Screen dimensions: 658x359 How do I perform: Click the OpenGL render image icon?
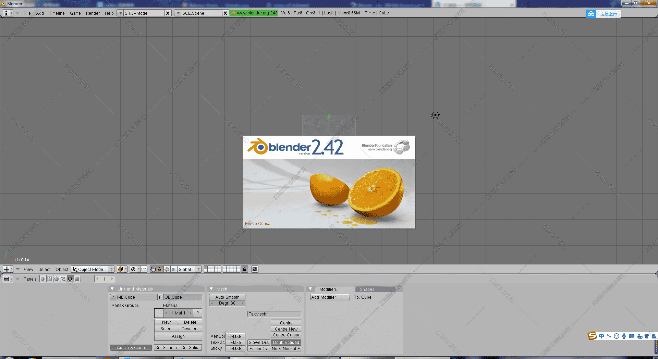(x=255, y=269)
